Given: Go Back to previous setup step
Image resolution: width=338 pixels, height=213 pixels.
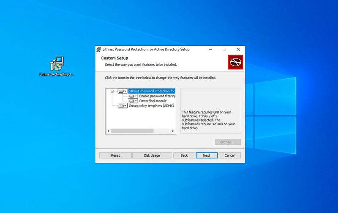Looking at the screenshot, I should tap(184, 155).
